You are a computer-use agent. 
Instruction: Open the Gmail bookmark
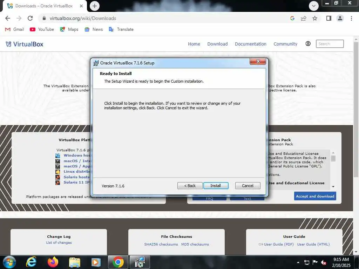click(14, 29)
